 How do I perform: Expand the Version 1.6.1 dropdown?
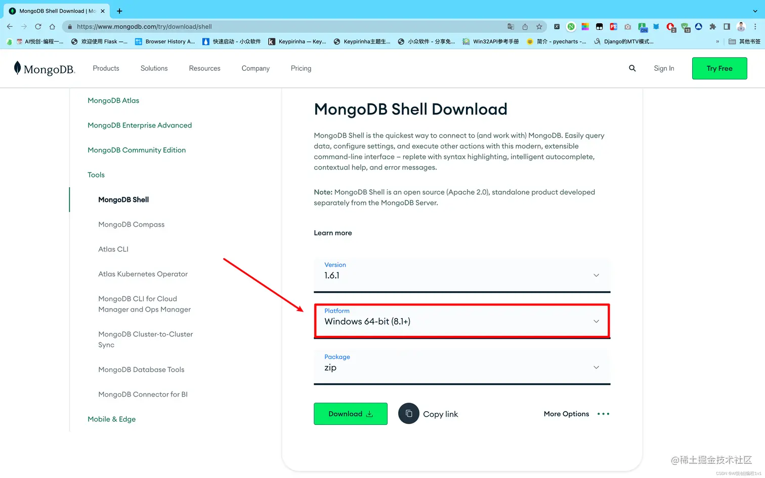click(462, 275)
